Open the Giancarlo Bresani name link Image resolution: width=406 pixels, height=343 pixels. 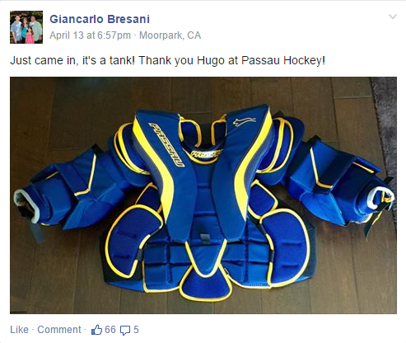[x=100, y=19]
